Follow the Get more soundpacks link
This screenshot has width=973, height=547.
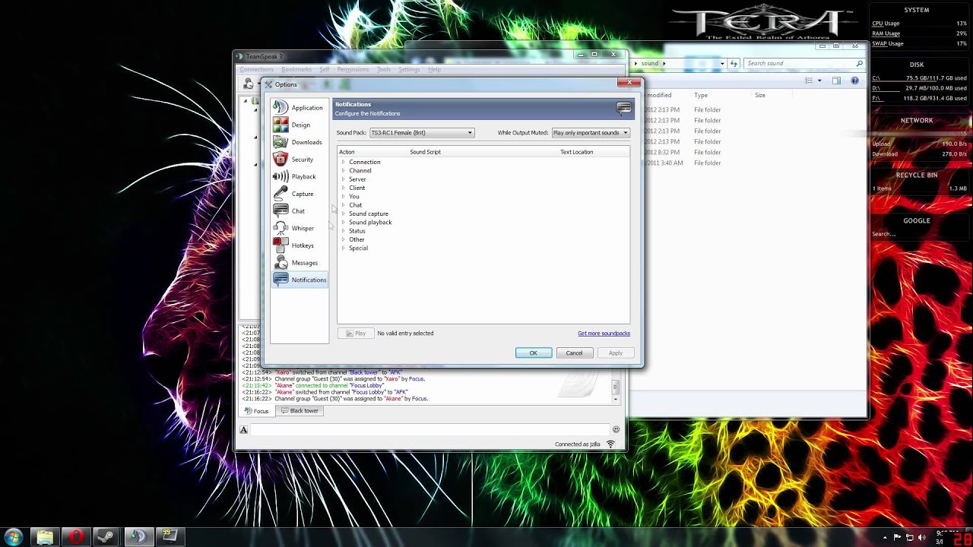point(604,334)
